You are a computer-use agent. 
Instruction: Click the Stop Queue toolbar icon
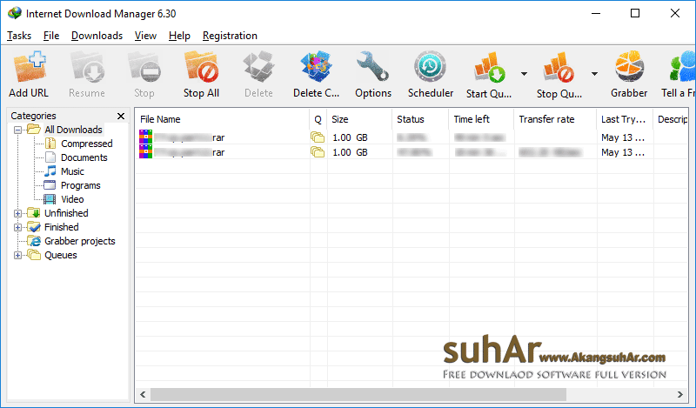point(559,68)
